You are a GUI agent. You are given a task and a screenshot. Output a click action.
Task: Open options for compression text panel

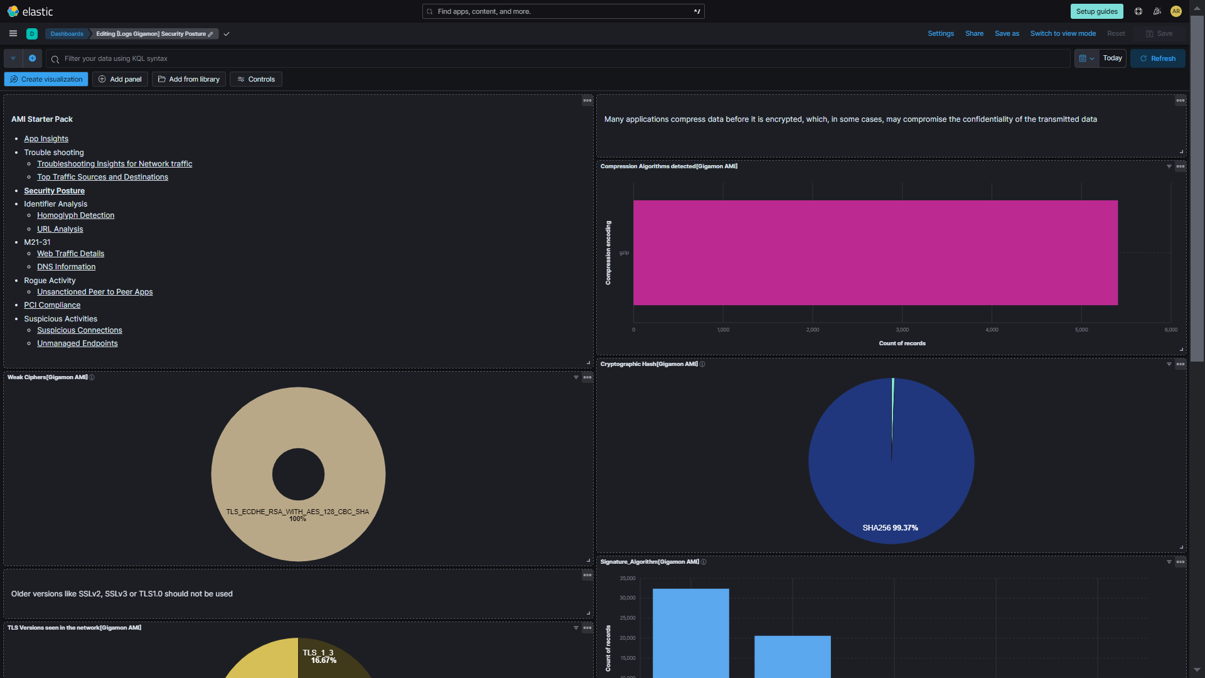coord(1181,100)
